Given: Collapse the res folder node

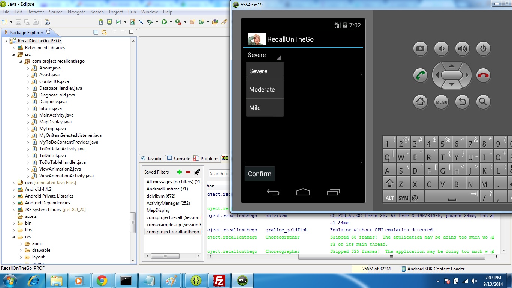Looking at the screenshot, I should click(14, 237).
